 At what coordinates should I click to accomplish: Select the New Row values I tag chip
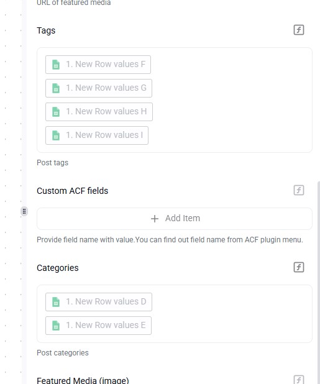[x=97, y=135]
